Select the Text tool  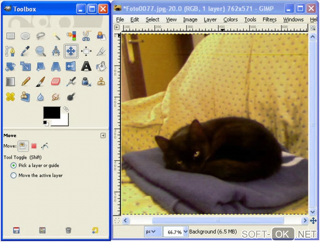86,66
